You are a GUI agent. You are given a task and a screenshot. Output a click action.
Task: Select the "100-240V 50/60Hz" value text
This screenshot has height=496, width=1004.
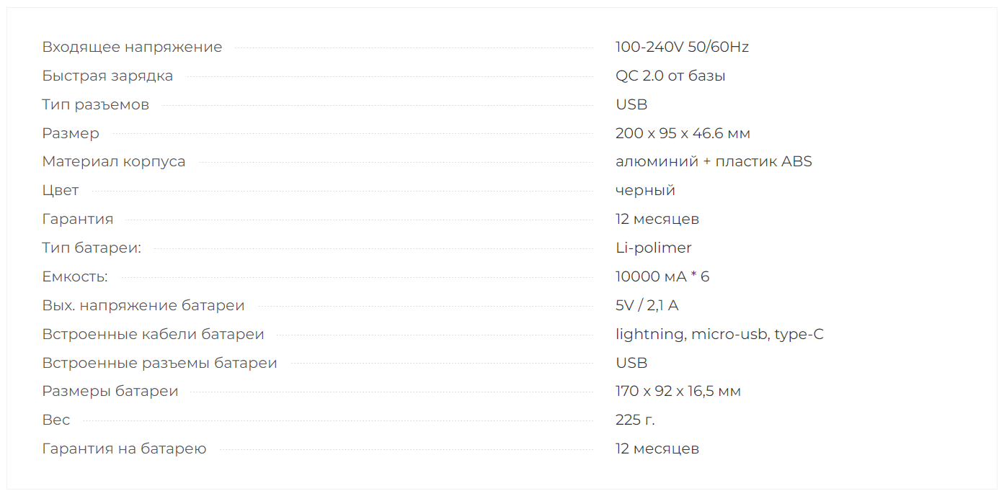(x=682, y=48)
